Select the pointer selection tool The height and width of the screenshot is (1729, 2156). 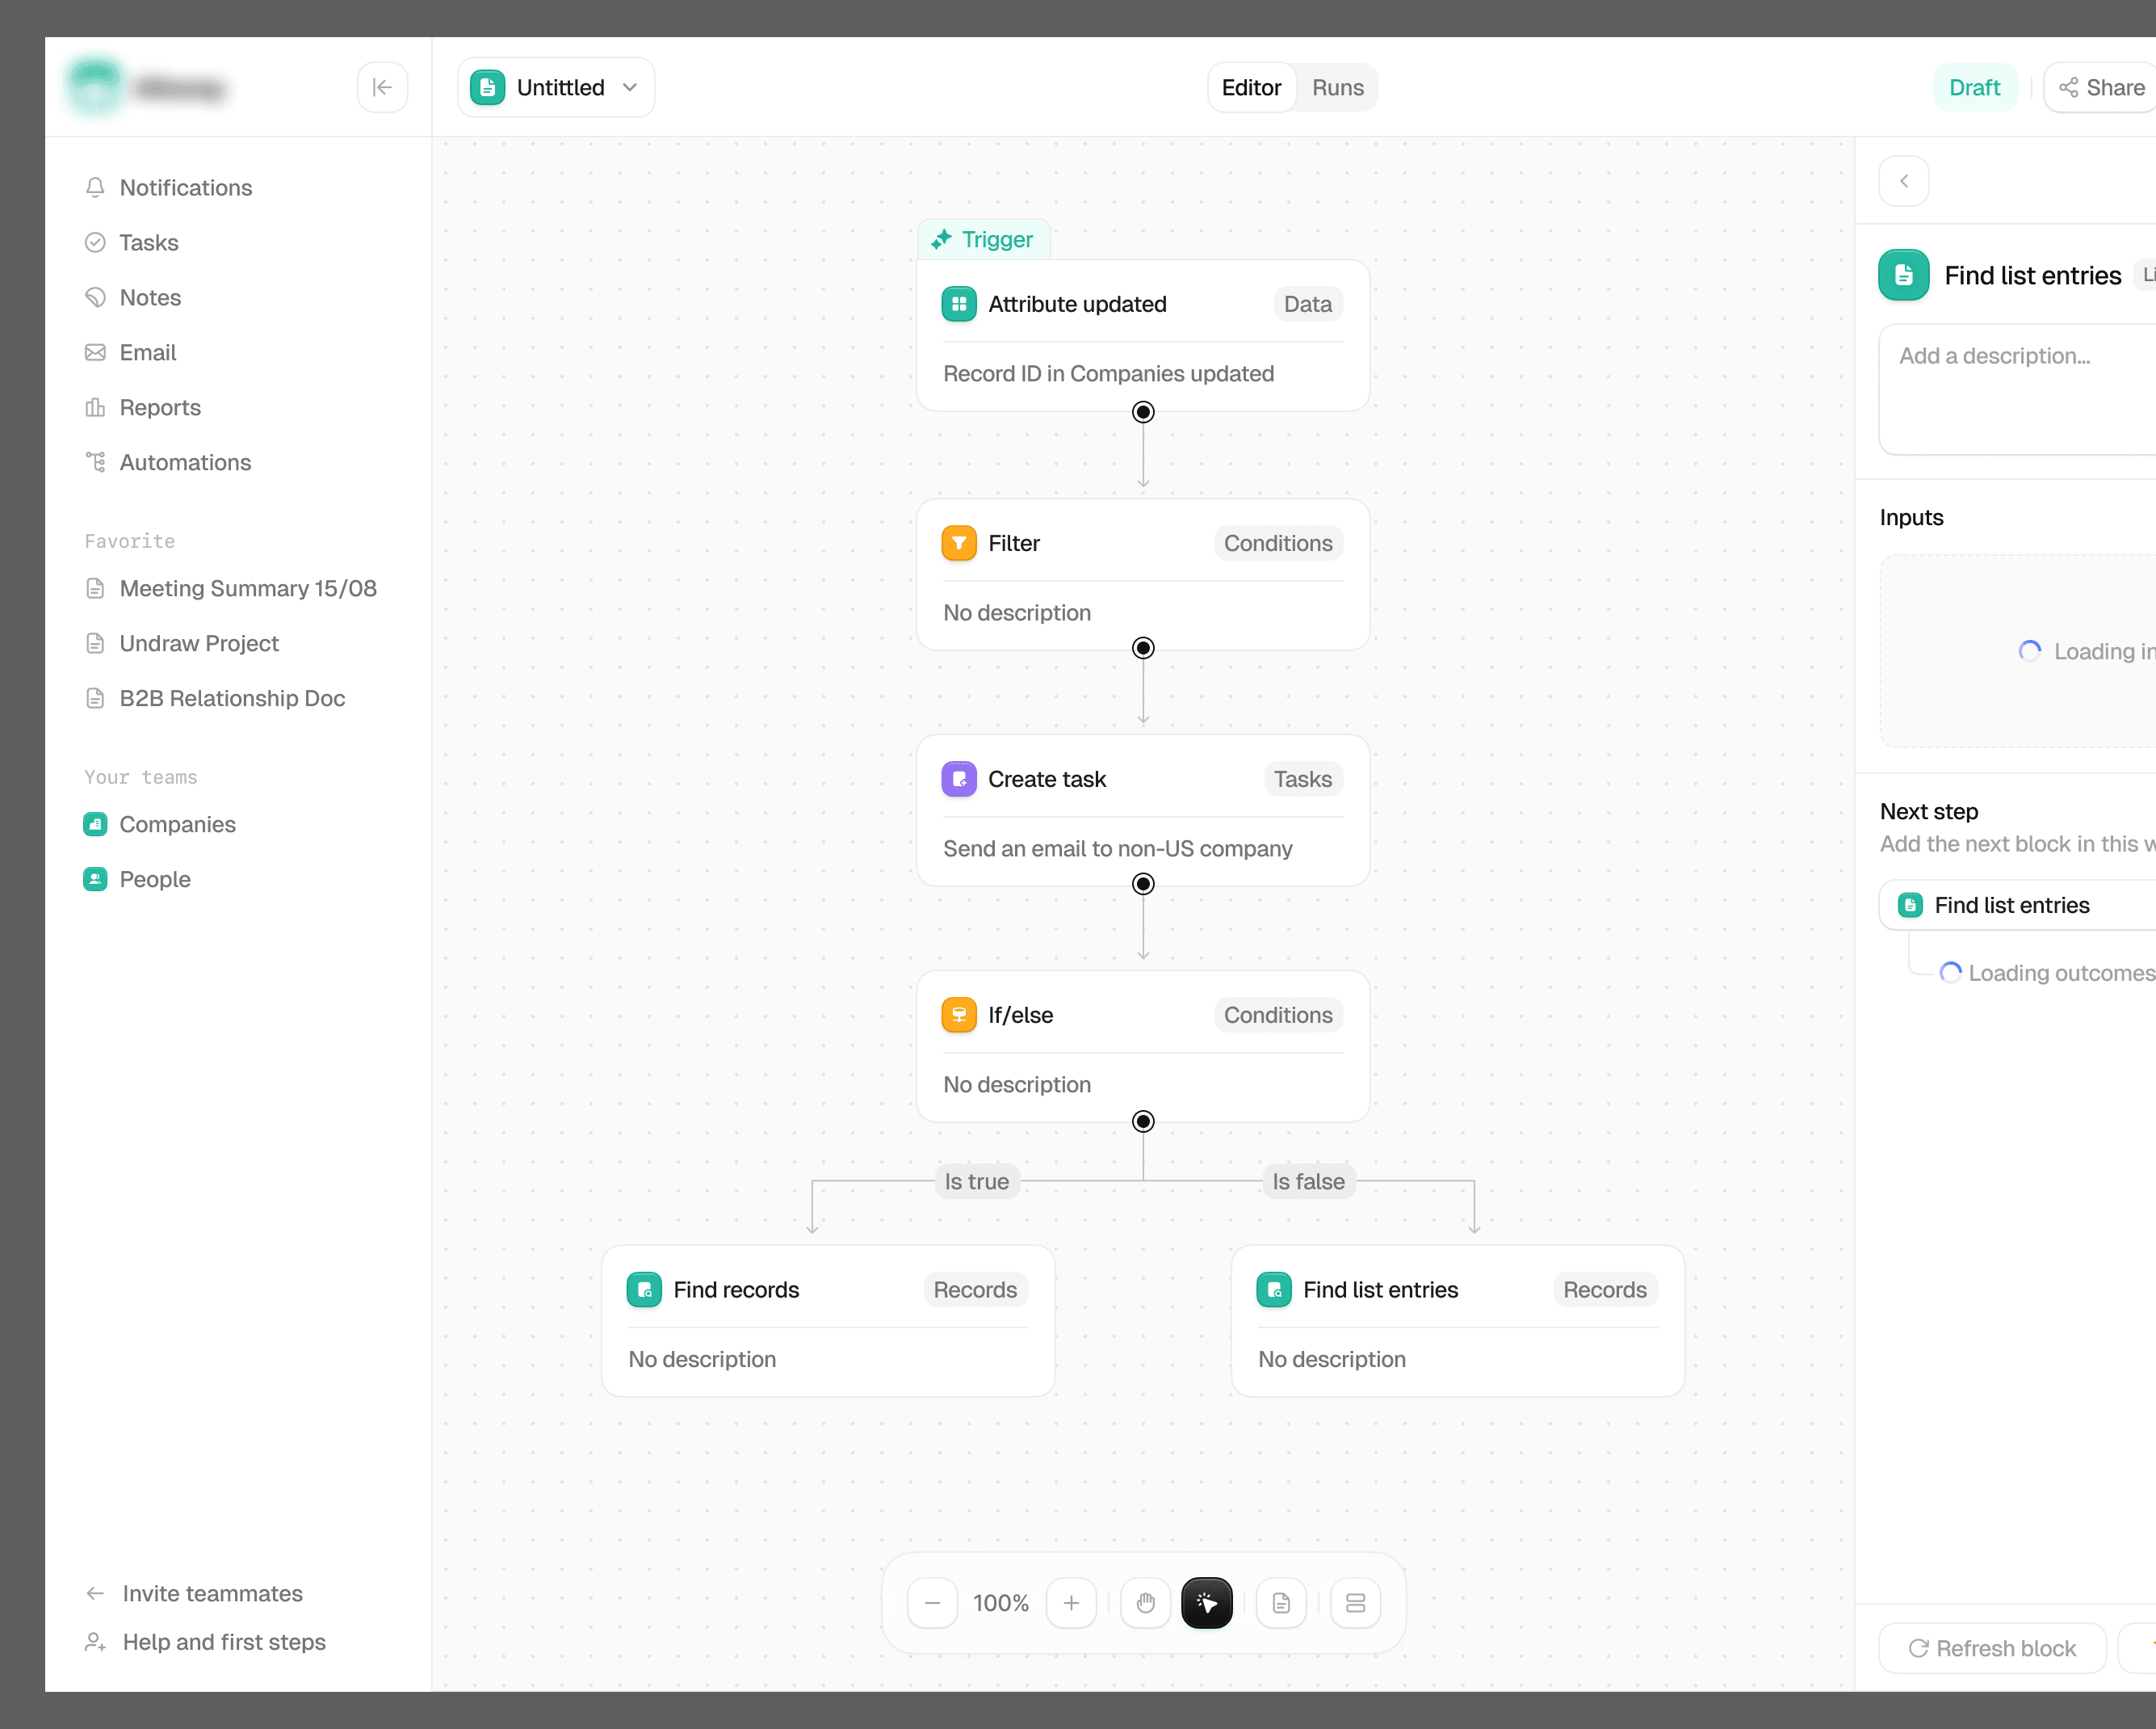pyautogui.click(x=1207, y=1603)
